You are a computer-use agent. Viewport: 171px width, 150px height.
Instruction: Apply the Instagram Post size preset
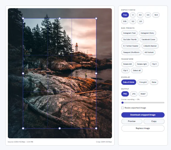pos(129,33)
